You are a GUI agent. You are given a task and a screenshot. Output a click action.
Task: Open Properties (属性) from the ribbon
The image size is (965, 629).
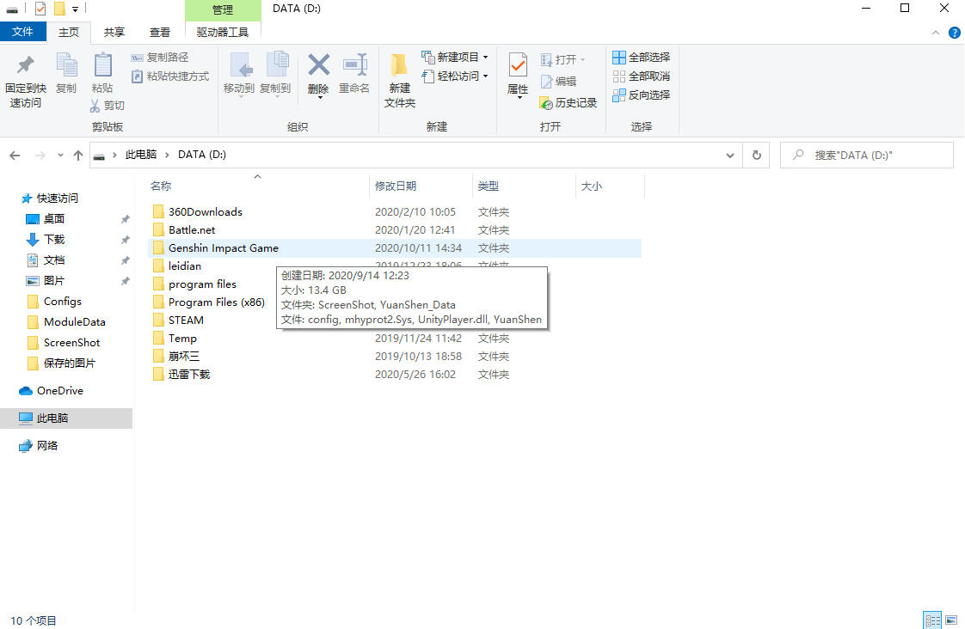[x=518, y=73]
